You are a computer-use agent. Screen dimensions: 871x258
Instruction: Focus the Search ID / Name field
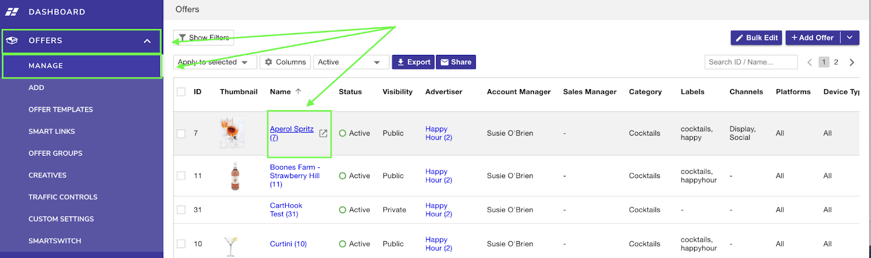[x=751, y=62]
